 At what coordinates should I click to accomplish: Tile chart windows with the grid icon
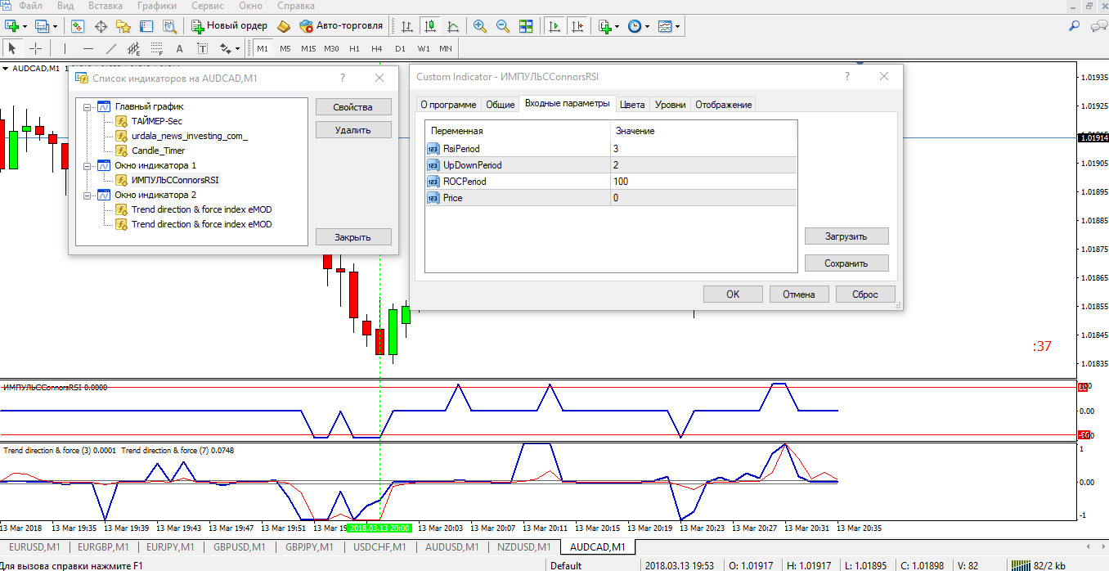pyautogui.click(x=526, y=26)
